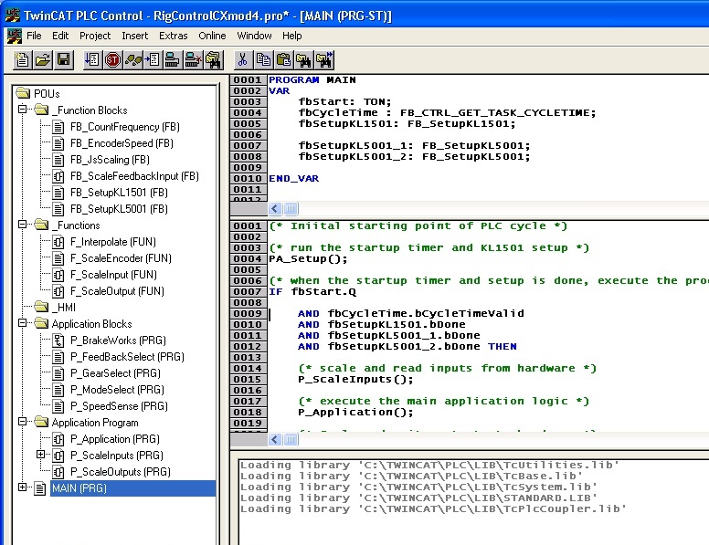The height and width of the screenshot is (545, 709).
Task: Select the highlighted MAIN (PRG) item
Action: pos(132,488)
